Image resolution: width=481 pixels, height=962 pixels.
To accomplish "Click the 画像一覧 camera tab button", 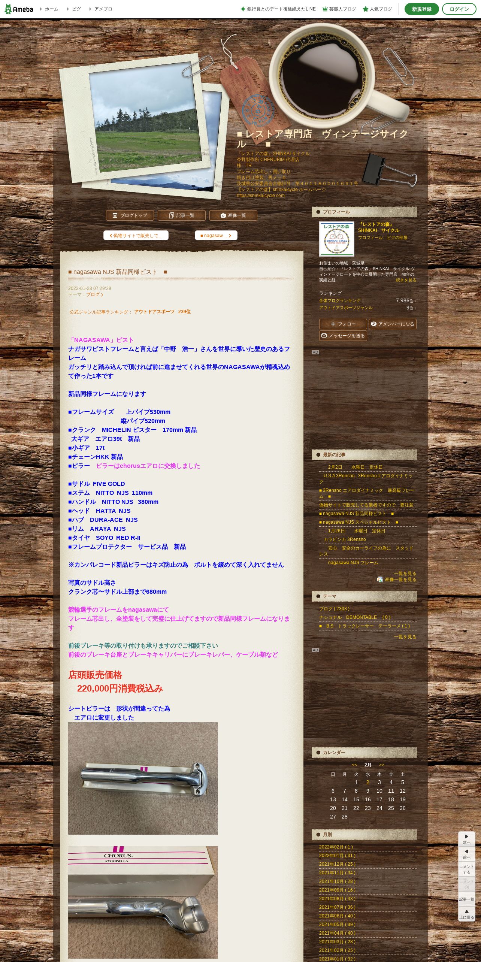I will (x=233, y=215).
